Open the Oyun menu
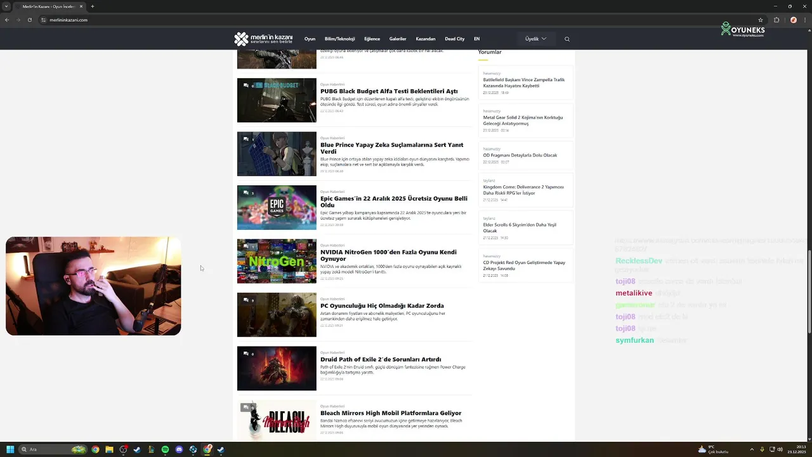 point(310,39)
